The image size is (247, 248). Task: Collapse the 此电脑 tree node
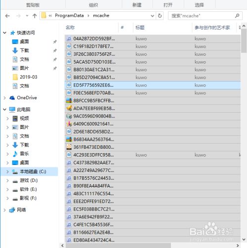(5, 109)
